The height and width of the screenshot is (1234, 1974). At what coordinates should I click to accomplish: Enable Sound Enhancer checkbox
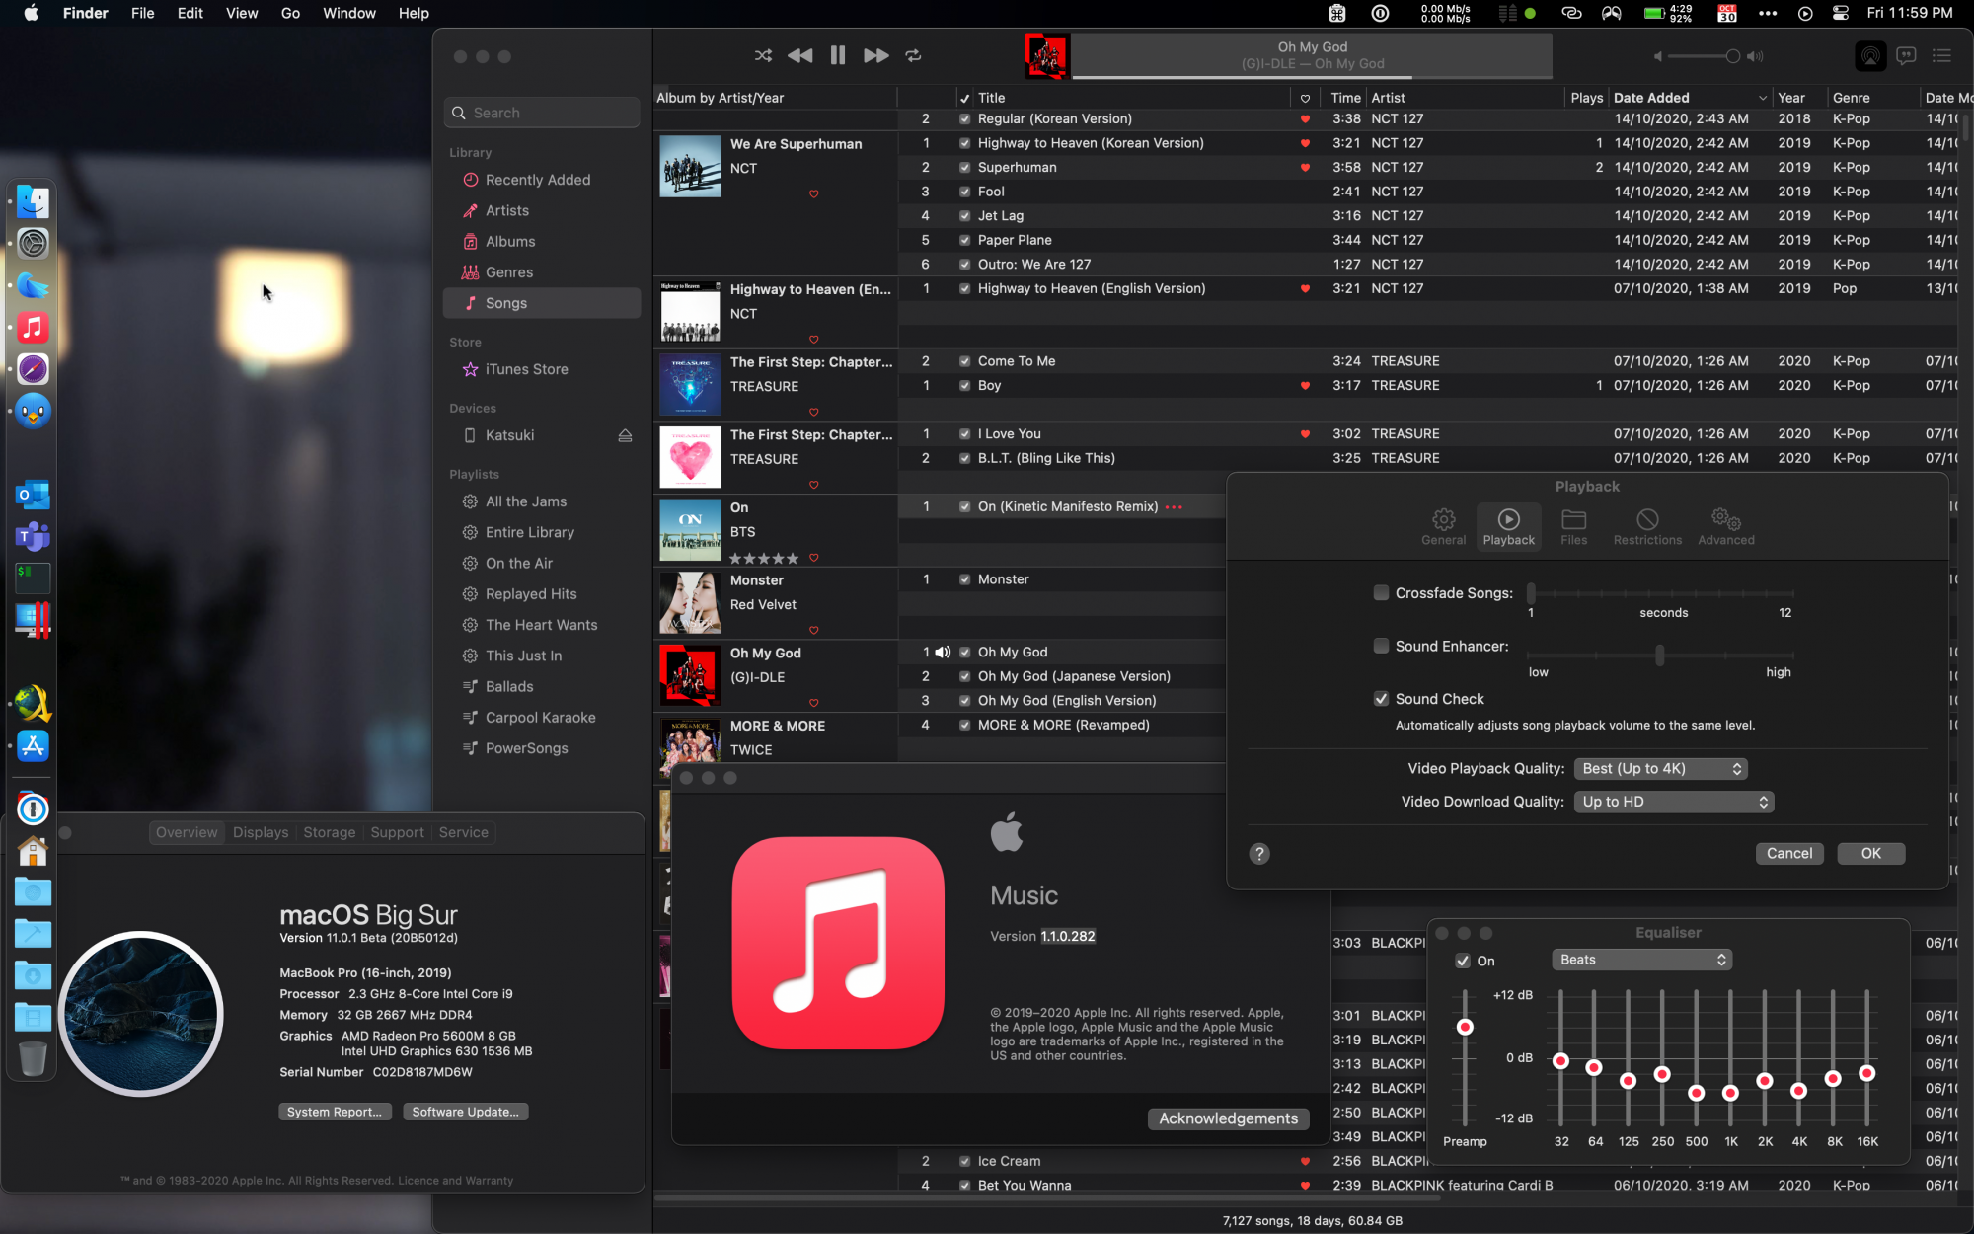pyautogui.click(x=1381, y=647)
